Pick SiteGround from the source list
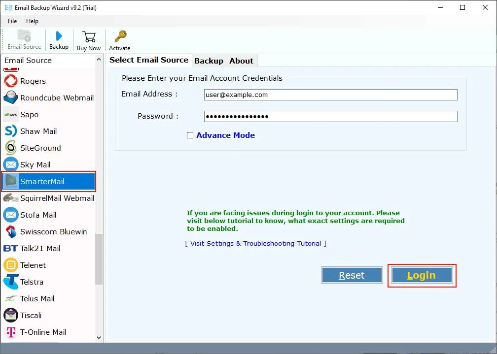This screenshot has height=354, width=497. (40, 148)
